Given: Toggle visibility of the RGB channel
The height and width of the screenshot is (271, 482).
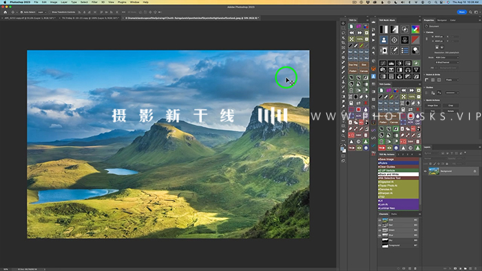Looking at the screenshot, I should (379, 220).
